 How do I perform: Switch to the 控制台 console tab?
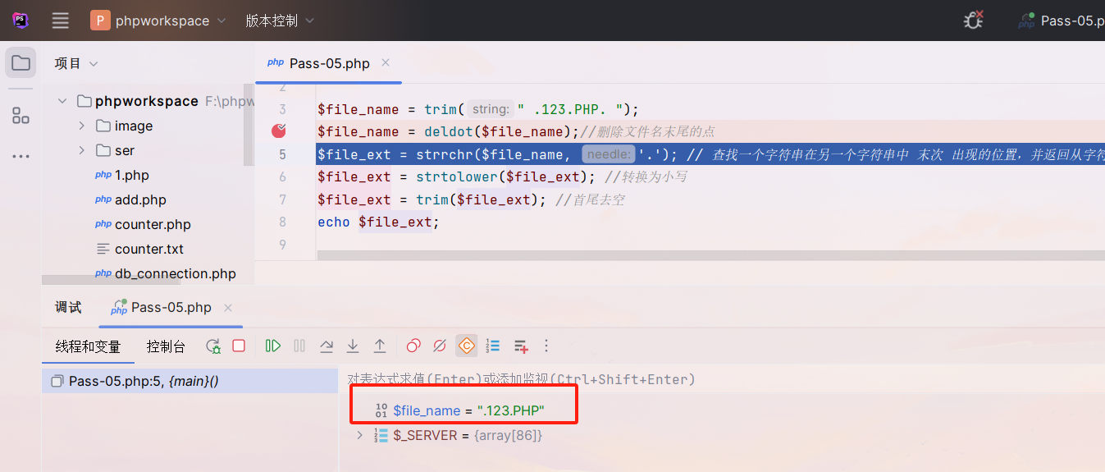(166, 346)
